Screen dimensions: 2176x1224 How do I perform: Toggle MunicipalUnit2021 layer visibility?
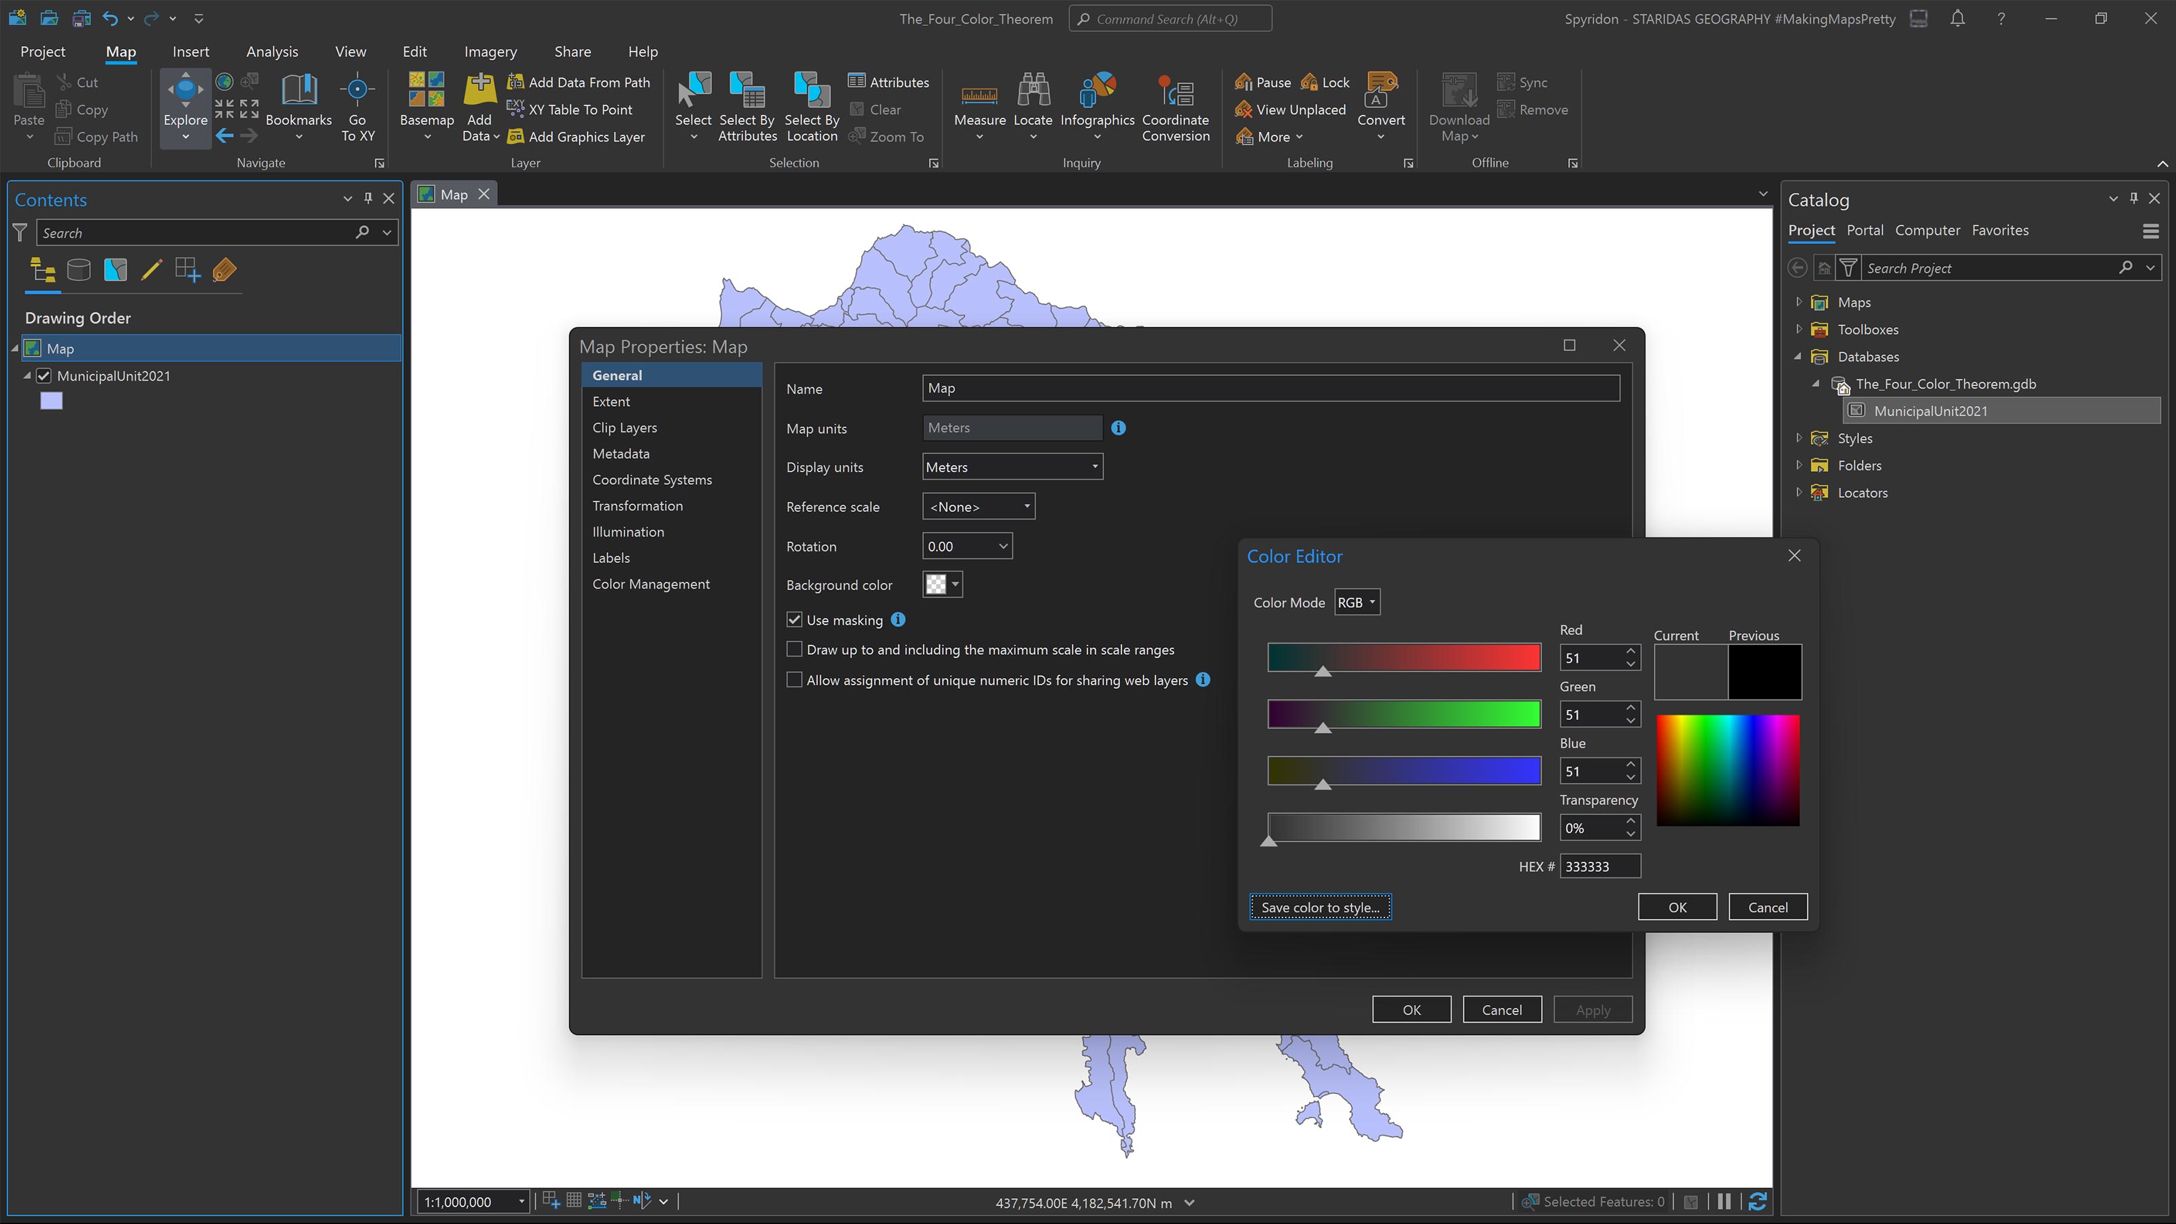(x=44, y=376)
